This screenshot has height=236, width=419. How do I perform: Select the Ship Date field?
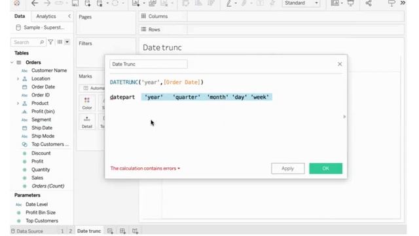click(42, 128)
